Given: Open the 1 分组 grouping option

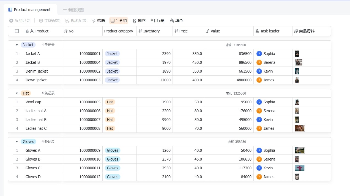Looking at the screenshot, I should [119, 21].
